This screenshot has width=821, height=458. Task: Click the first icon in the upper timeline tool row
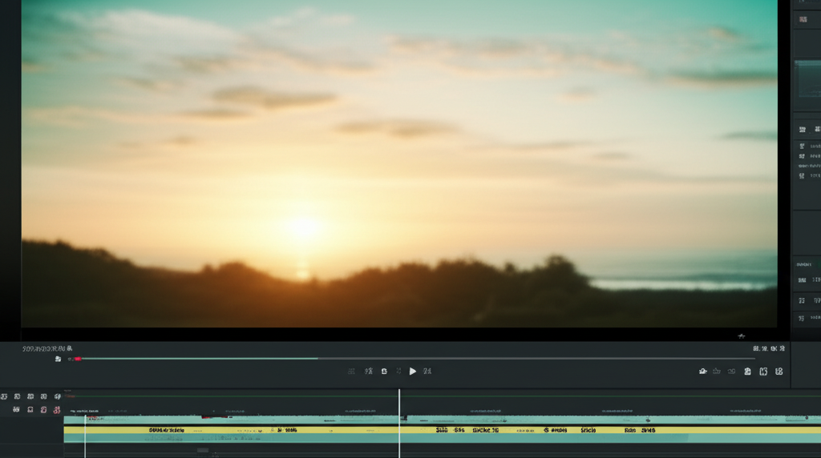pyautogui.click(x=4, y=397)
